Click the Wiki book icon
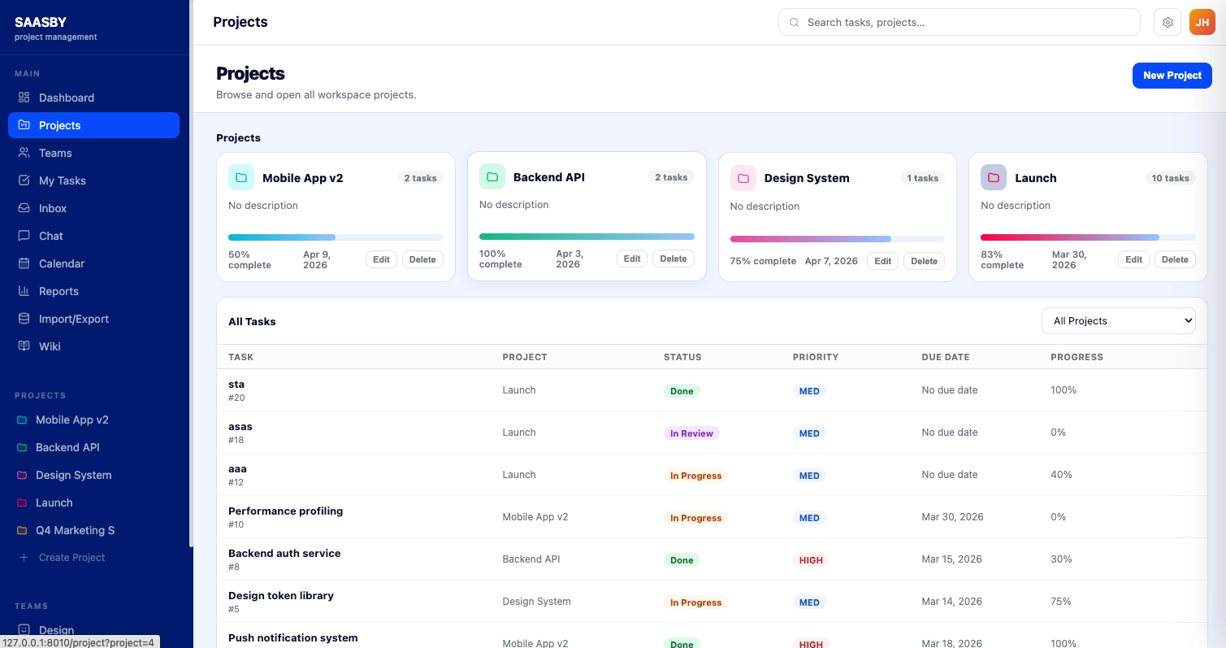1226x648 pixels. click(x=24, y=346)
